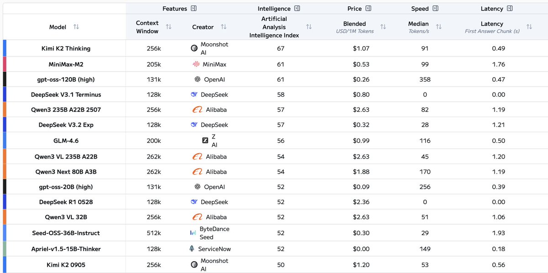Collapse the Speed column group
548x273 pixels.
pos(435,8)
